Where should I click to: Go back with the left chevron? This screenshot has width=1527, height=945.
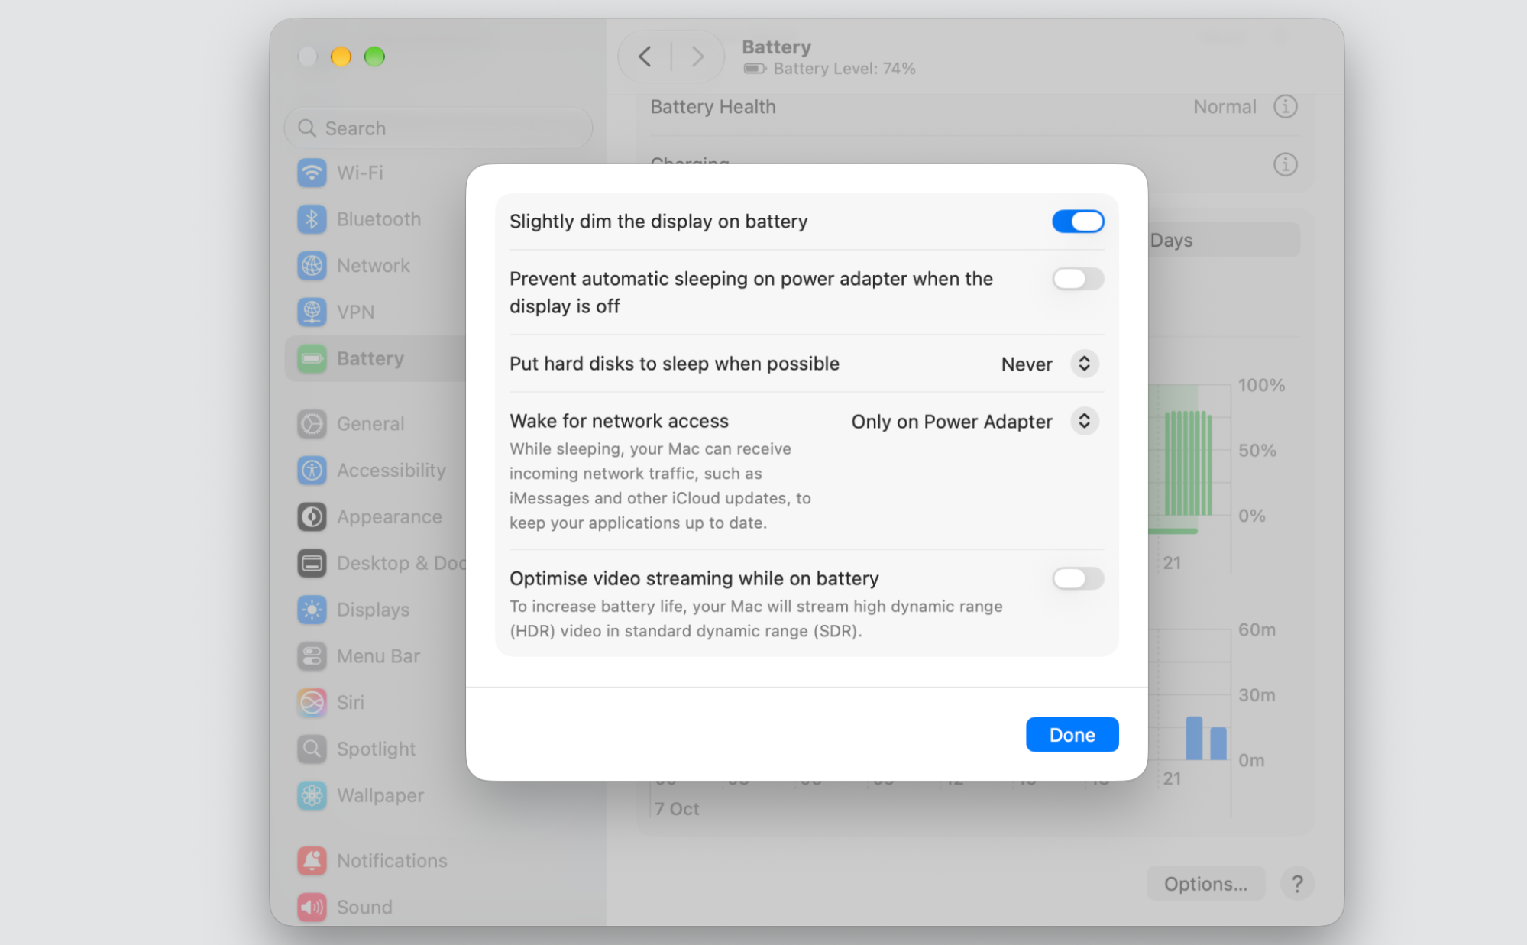[x=645, y=57]
